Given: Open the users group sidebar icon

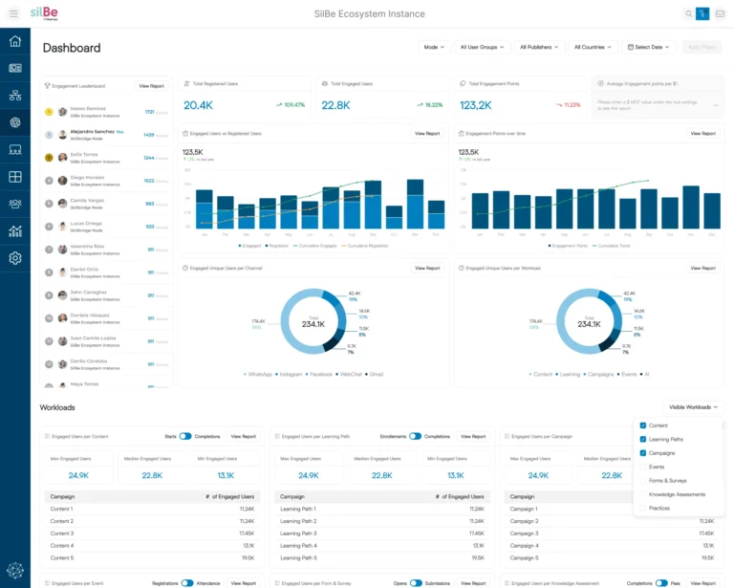Looking at the screenshot, I should pyautogui.click(x=15, y=204).
